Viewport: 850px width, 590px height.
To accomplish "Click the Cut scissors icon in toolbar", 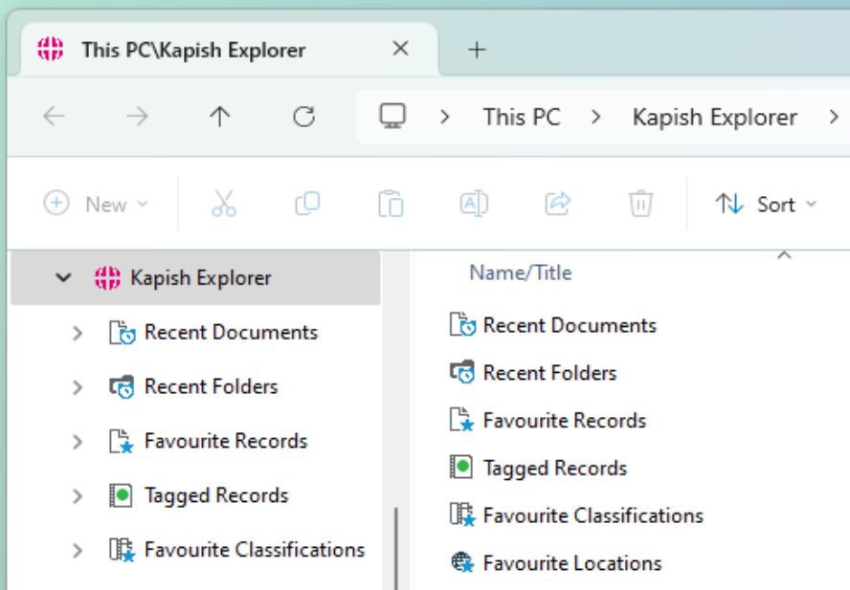I will [224, 204].
